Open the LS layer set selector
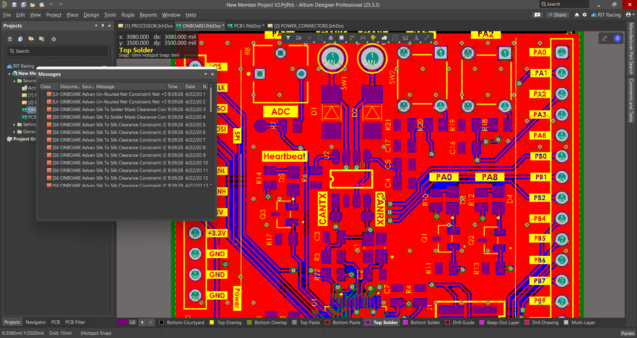The image size is (637, 338). 133,322
